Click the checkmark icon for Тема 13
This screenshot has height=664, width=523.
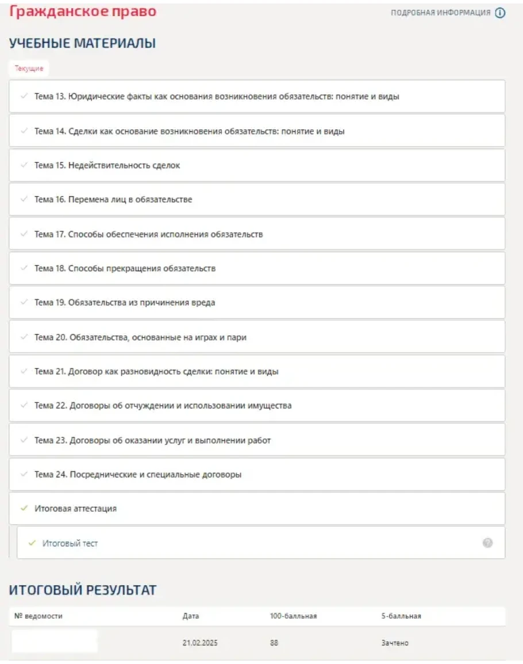(x=24, y=97)
